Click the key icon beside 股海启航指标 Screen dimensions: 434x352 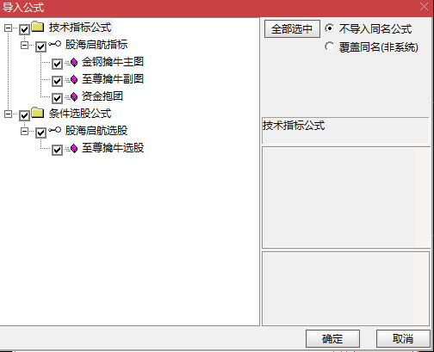54,44
